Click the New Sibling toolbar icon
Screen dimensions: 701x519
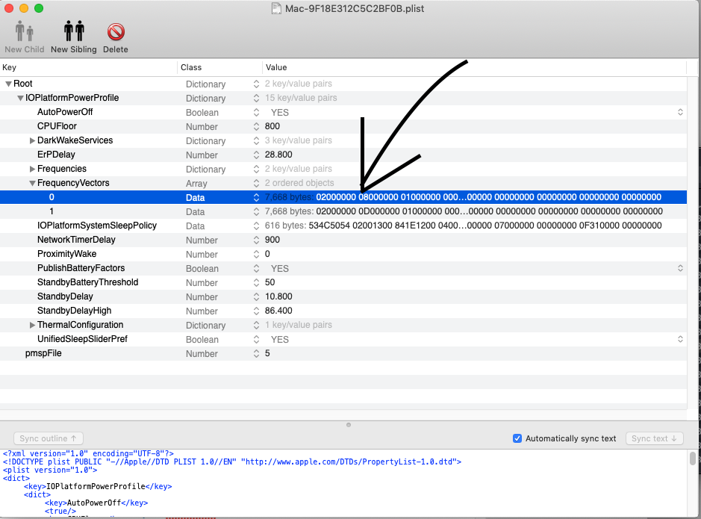tap(74, 32)
